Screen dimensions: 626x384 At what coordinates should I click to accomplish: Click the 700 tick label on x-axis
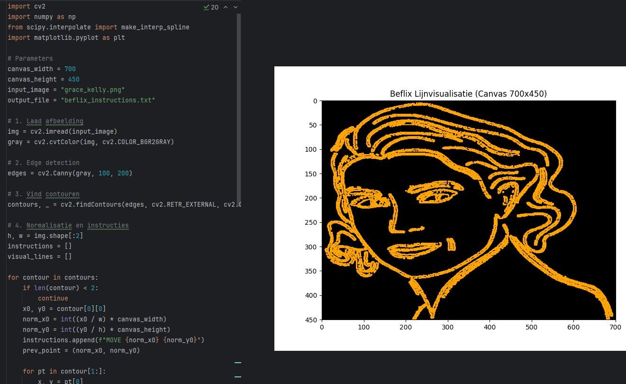615,327
